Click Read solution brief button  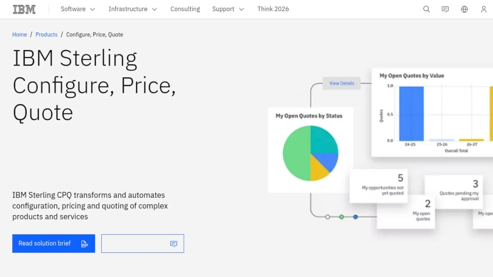tap(53, 243)
